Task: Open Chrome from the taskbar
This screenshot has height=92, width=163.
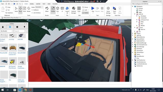Action: click(x=25, y=90)
